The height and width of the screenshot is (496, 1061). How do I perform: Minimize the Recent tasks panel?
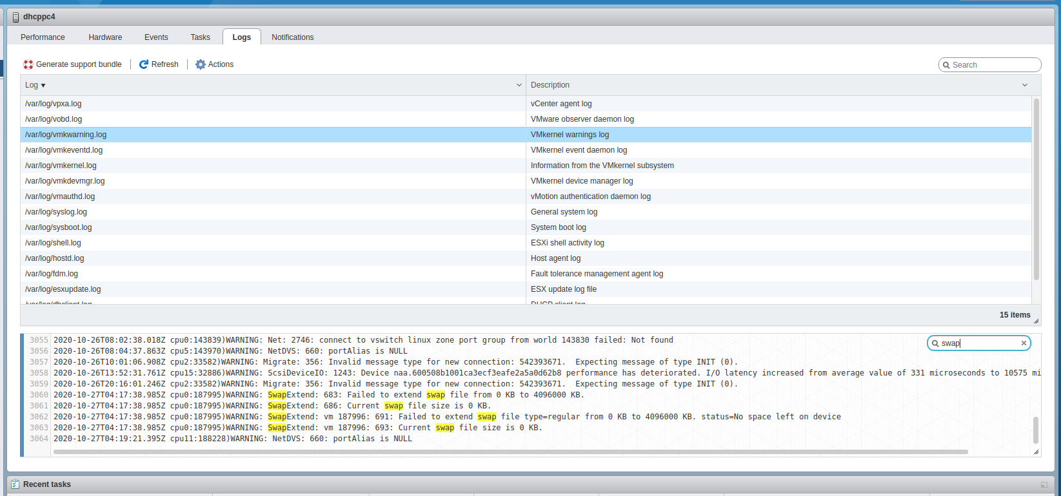click(x=1044, y=484)
